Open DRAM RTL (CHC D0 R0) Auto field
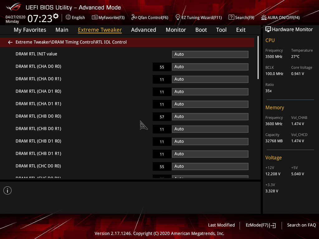The image size is (319, 239). pyautogui.click(x=210, y=166)
